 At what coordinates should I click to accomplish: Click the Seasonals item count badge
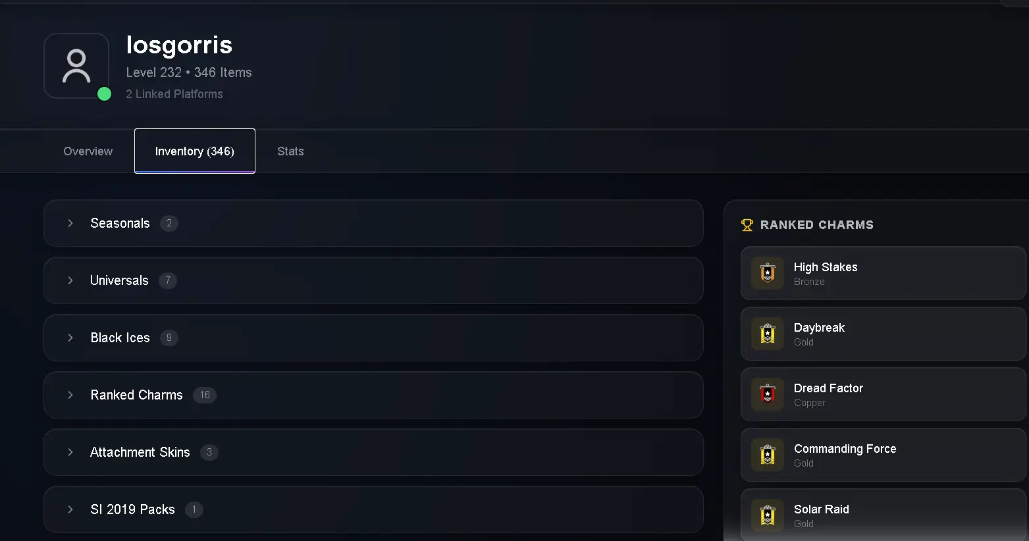(169, 223)
